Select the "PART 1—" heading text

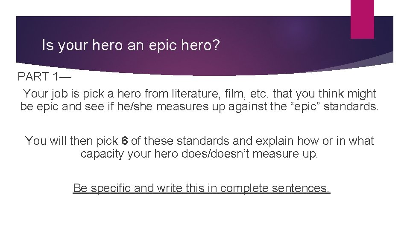(44, 77)
